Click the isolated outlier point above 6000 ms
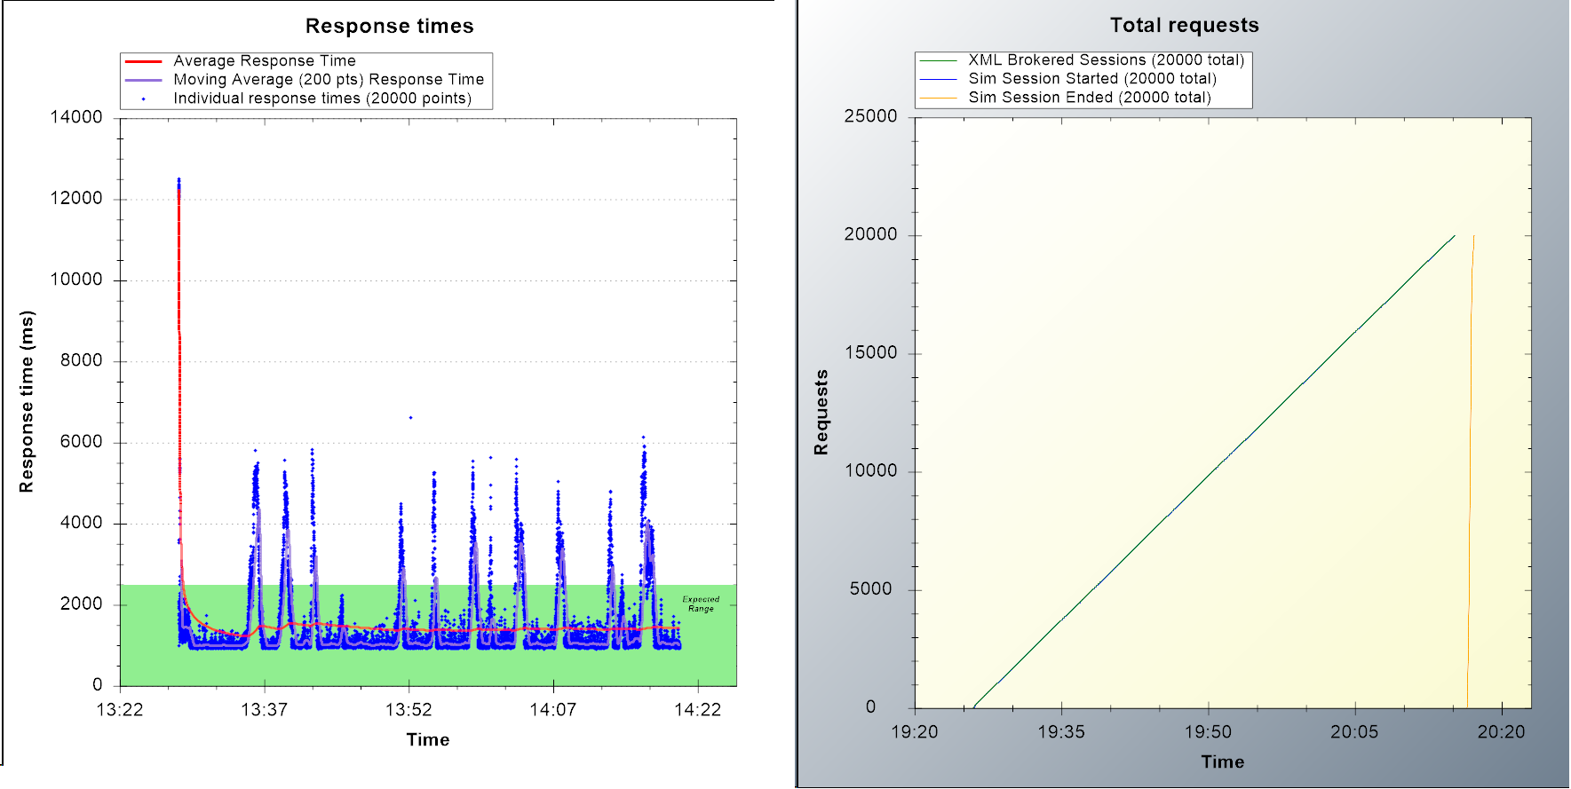The height and width of the screenshot is (789, 1571). point(410,417)
